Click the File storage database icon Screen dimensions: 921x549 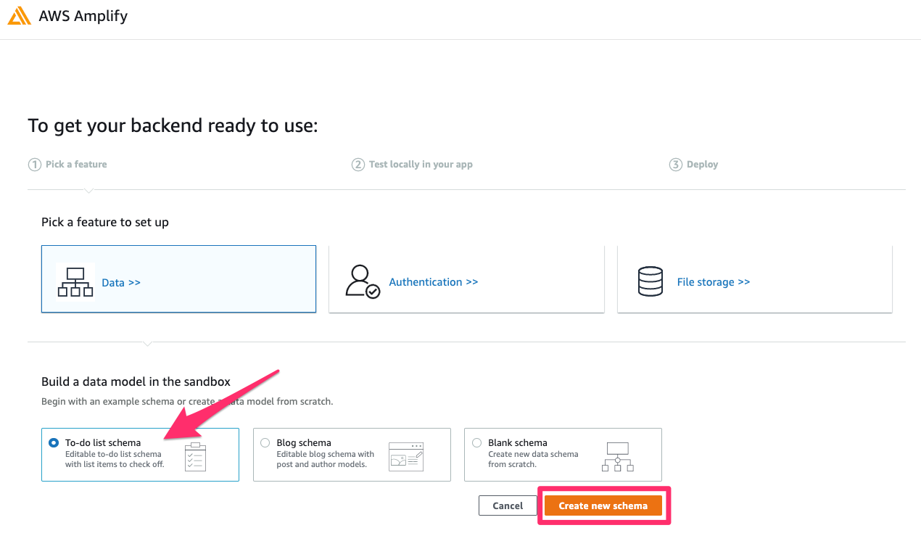[651, 281]
